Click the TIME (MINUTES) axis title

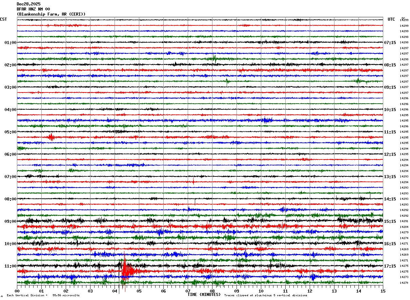(x=204, y=295)
